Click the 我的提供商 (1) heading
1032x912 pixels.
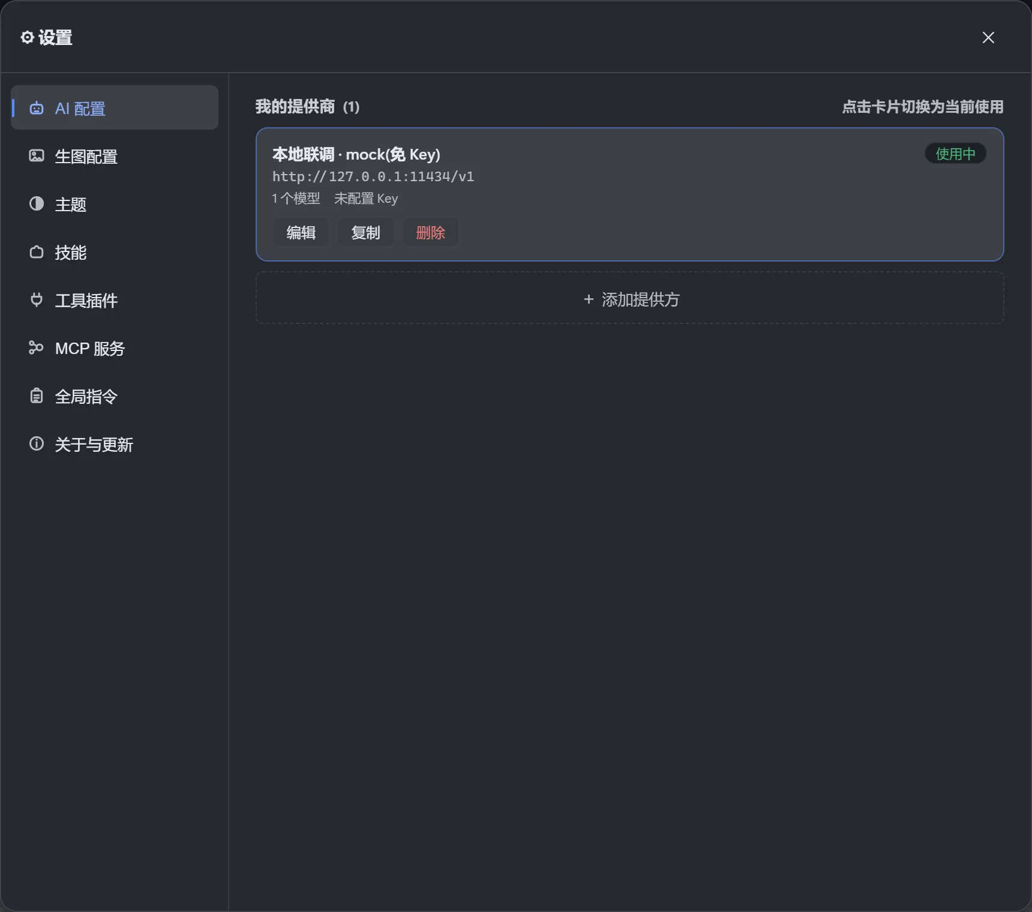pos(308,107)
